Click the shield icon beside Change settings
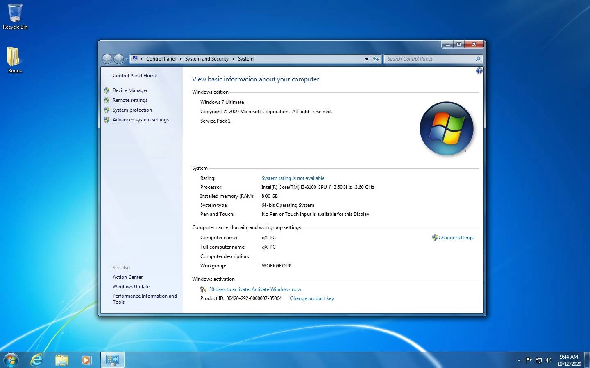This screenshot has height=368, width=590. (x=435, y=238)
